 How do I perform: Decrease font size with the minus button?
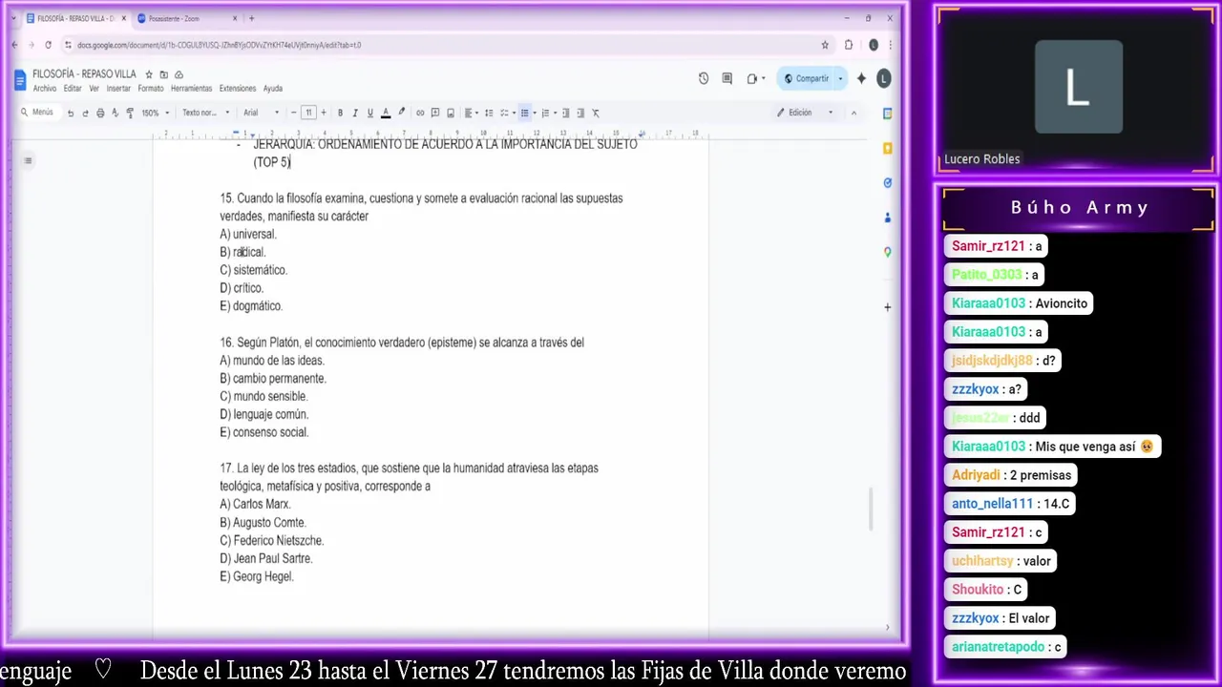(293, 113)
